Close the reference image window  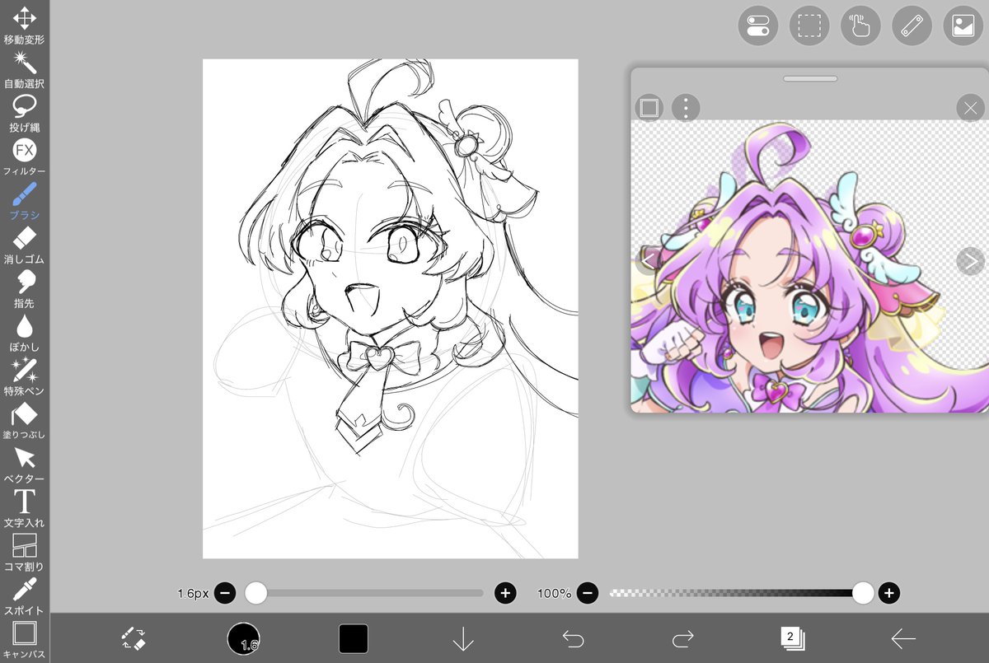(970, 107)
